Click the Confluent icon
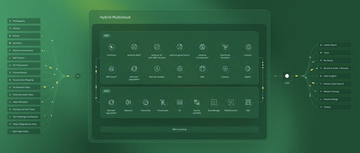Viewport: 360px width, 153px height. (111, 47)
